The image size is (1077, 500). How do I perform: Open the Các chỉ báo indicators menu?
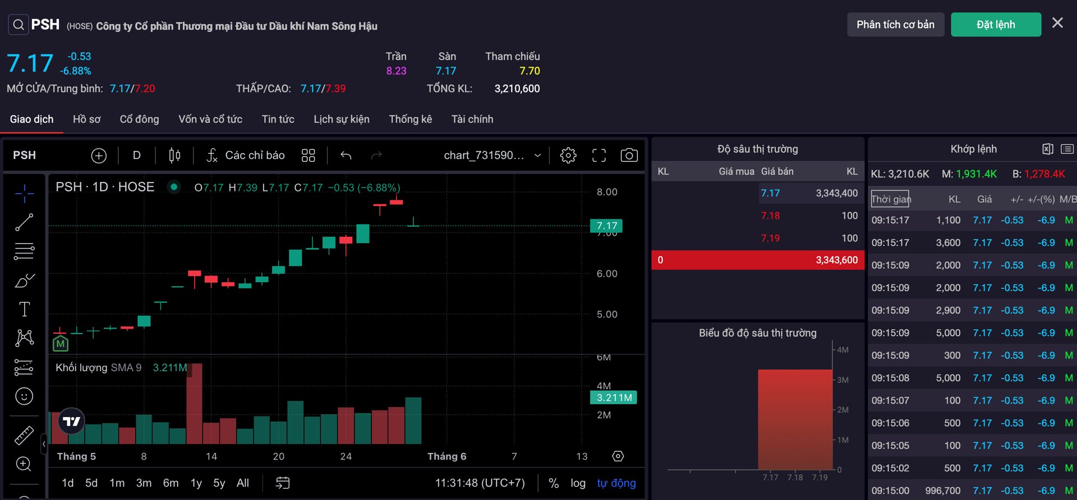(x=246, y=156)
